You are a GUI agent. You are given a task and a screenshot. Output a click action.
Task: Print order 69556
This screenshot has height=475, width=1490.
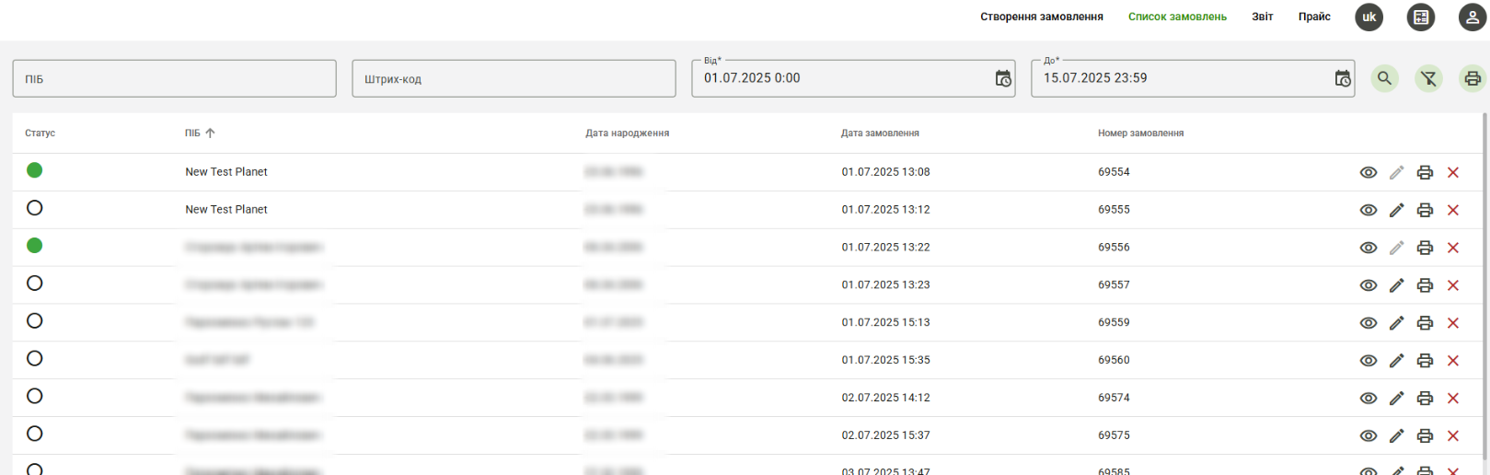[1425, 248]
